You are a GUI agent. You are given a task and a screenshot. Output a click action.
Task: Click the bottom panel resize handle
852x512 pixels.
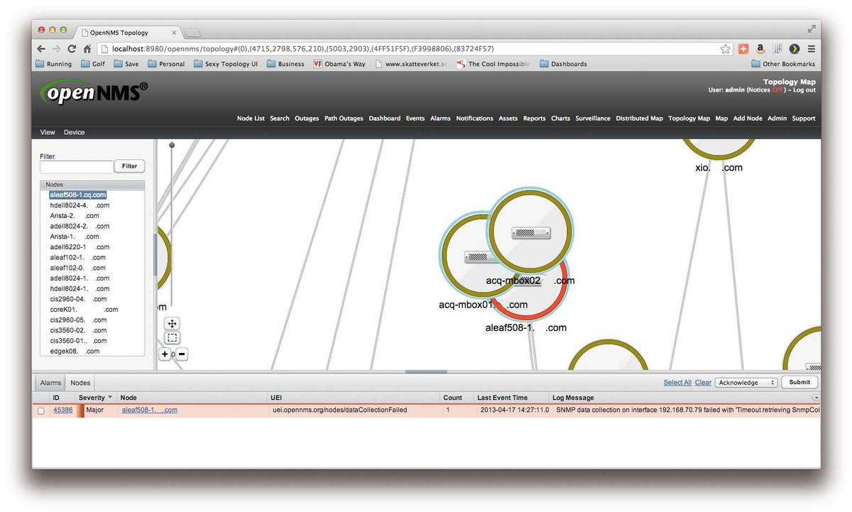click(x=426, y=371)
